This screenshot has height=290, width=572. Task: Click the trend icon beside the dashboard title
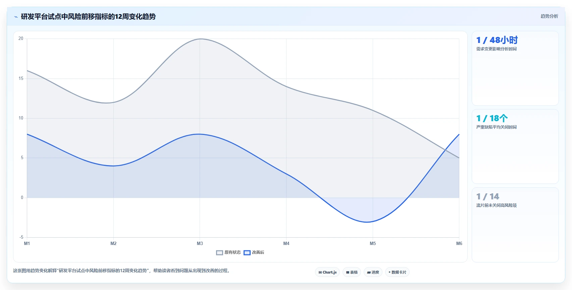pos(16,17)
